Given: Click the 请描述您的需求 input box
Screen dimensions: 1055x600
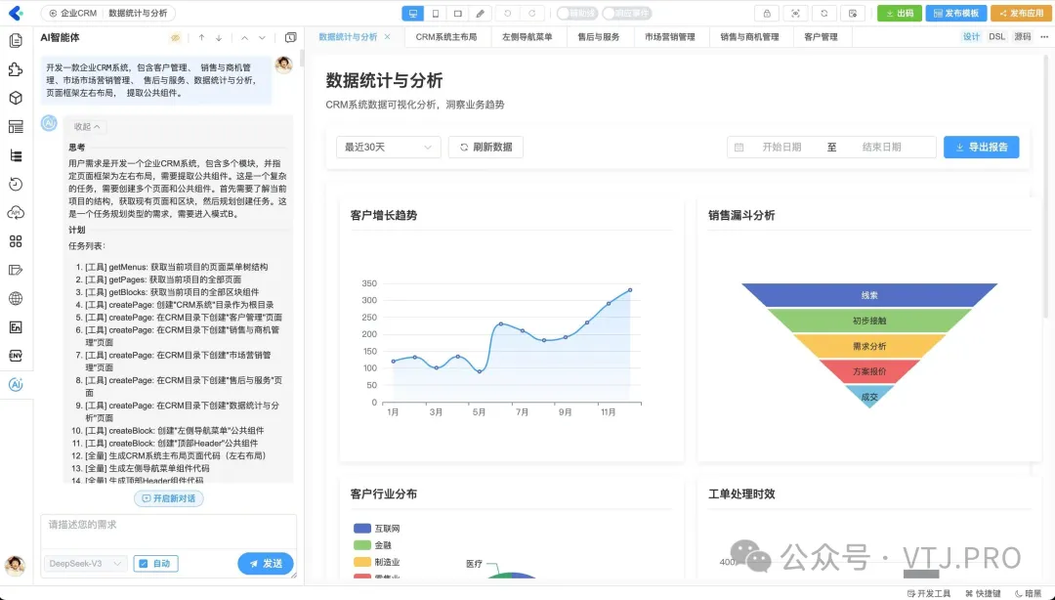Looking at the screenshot, I should coord(167,531).
